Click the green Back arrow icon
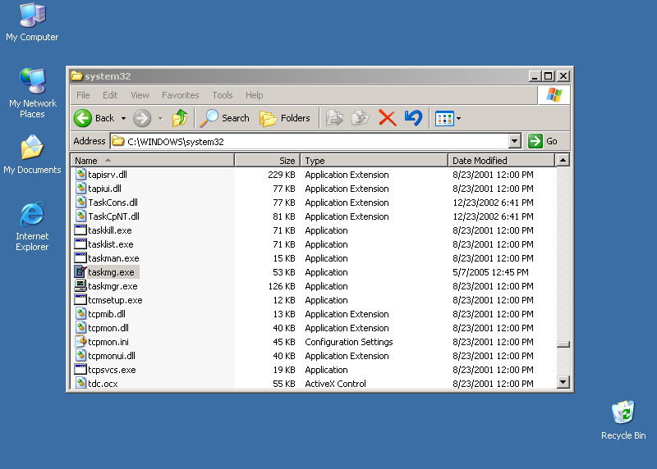 83,118
